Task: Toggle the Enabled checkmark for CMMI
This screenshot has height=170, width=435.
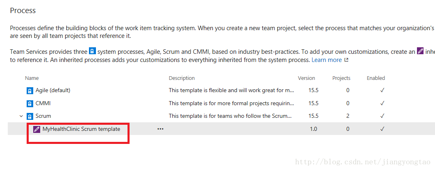Action: coord(382,103)
